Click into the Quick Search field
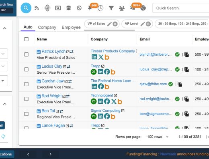Viewport: 209px width, 159px height. (181, 8)
